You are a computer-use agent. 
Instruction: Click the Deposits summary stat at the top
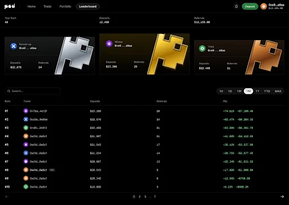(104, 20)
